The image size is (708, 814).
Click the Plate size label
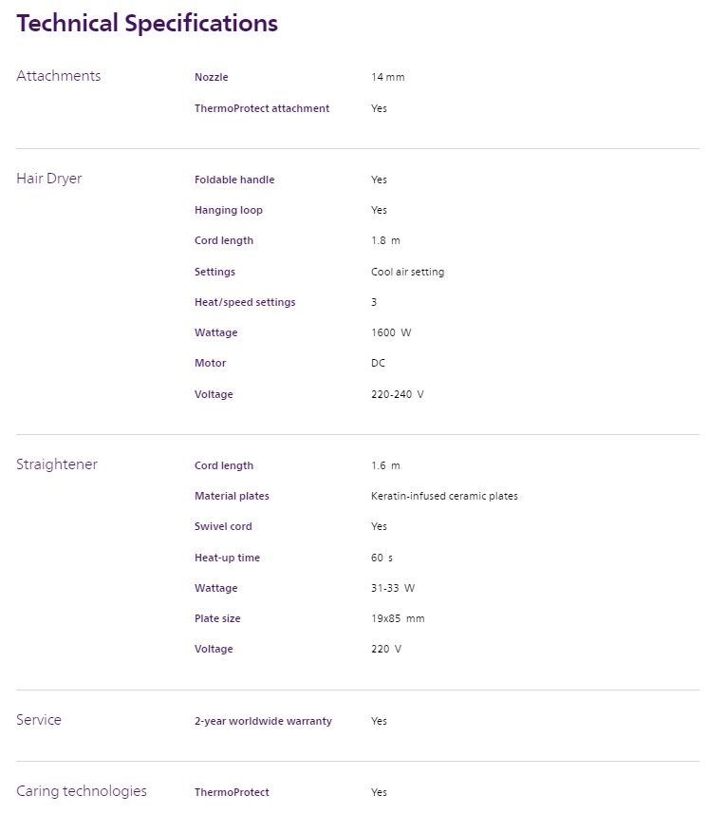pyautogui.click(x=217, y=618)
